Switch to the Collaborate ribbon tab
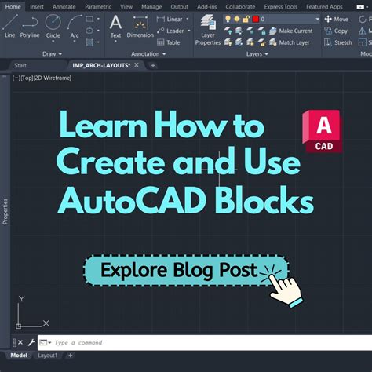372x372 pixels. [x=240, y=7]
